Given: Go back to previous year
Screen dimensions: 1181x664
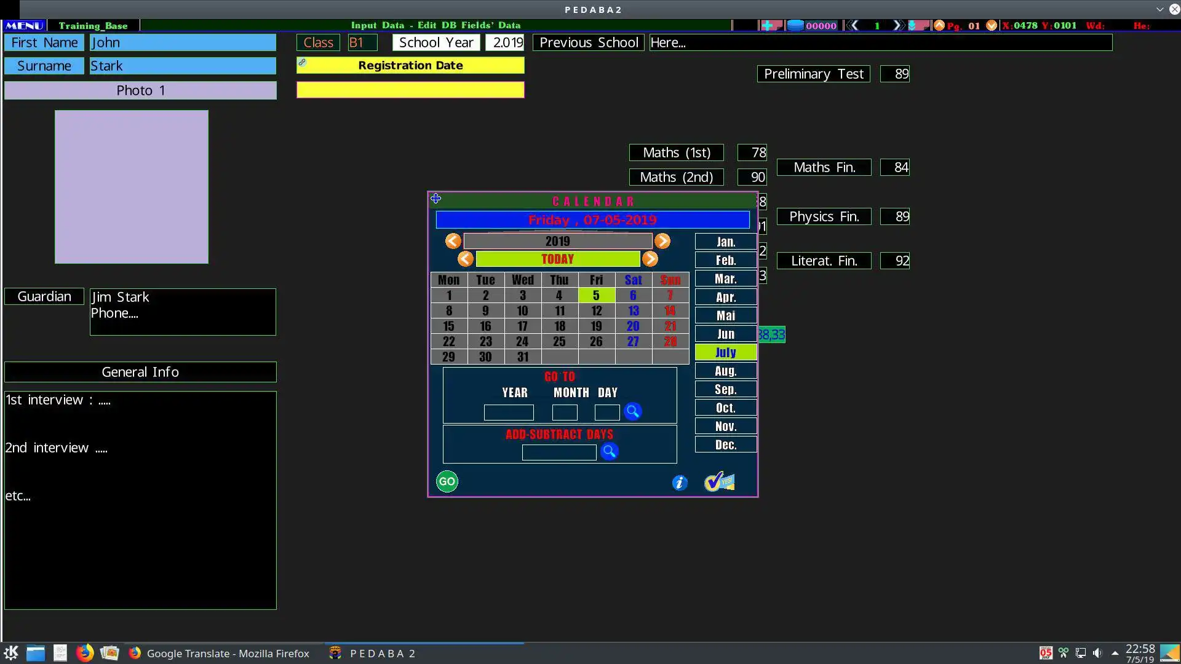Looking at the screenshot, I should pos(453,241).
